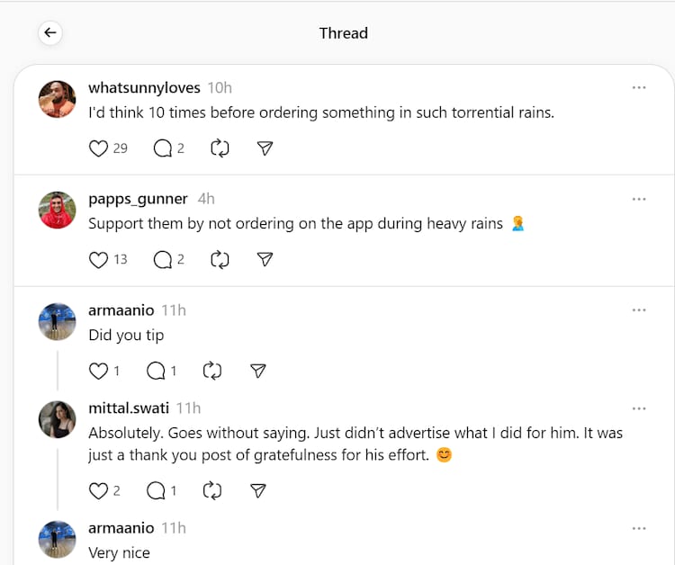The image size is (675, 565).
Task: Repost mittal.swati's reply
Action: [x=212, y=490]
